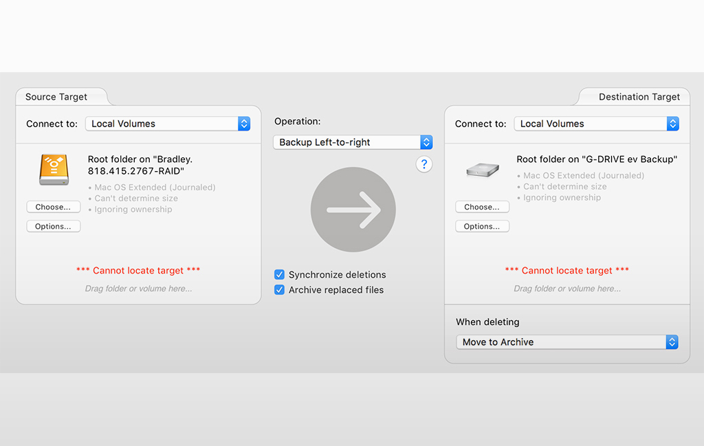Screen dimensions: 704x446
Task: Start the backup with the large arrow button
Action: click(353, 210)
